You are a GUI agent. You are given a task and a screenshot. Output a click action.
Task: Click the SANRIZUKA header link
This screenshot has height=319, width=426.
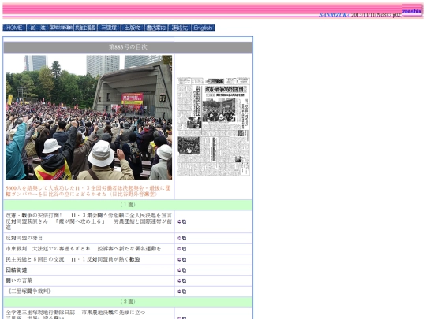334,15
